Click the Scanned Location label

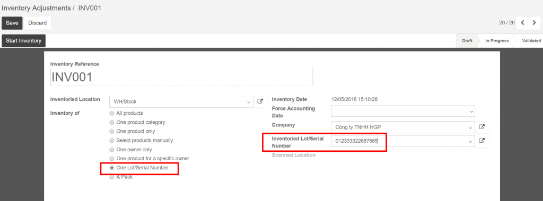click(294, 155)
